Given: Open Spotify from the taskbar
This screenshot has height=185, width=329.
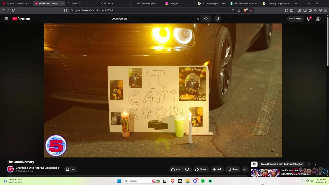Looking at the screenshot, I should (203, 181).
